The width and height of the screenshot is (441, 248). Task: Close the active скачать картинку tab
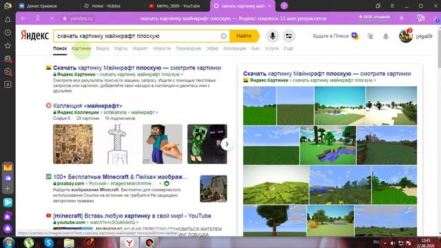269,6
